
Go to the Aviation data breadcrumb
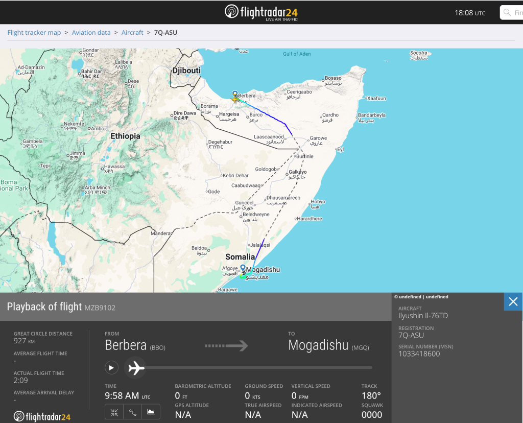coord(91,33)
